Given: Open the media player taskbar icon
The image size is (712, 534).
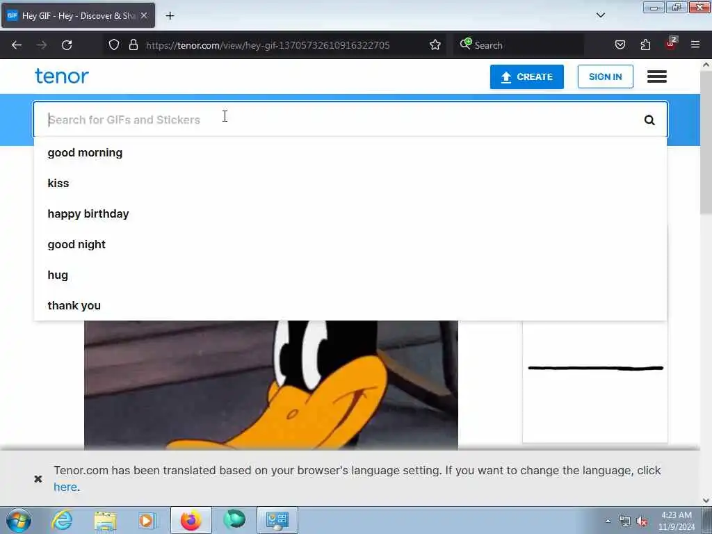Looking at the screenshot, I should click(147, 520).
